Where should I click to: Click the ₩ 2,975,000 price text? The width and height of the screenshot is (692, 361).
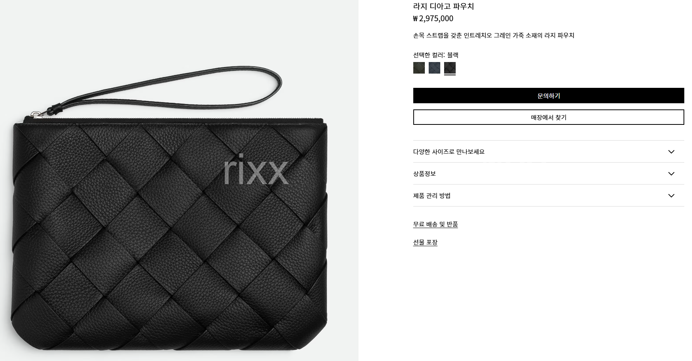click(433, 18)
